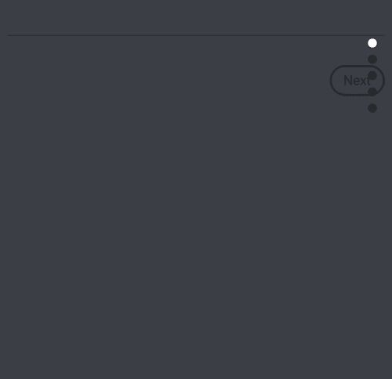Select the dot right of the Next text
The width and height of the screenshot is (392, 379).
[x=372, y=76]
